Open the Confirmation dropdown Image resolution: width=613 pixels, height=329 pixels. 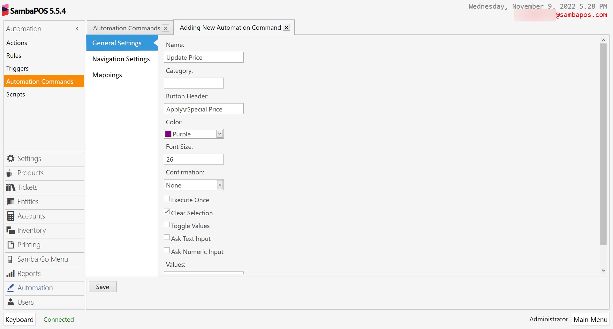[x=220, y=185]
